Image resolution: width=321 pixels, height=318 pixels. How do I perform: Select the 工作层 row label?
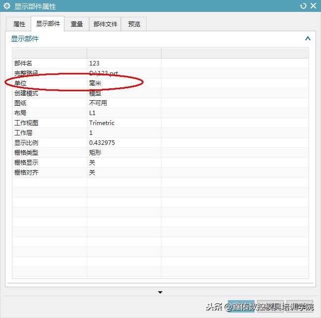[23, 132]
